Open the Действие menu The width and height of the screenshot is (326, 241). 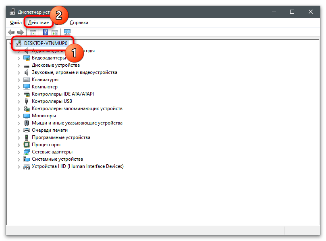coord(38,22)
